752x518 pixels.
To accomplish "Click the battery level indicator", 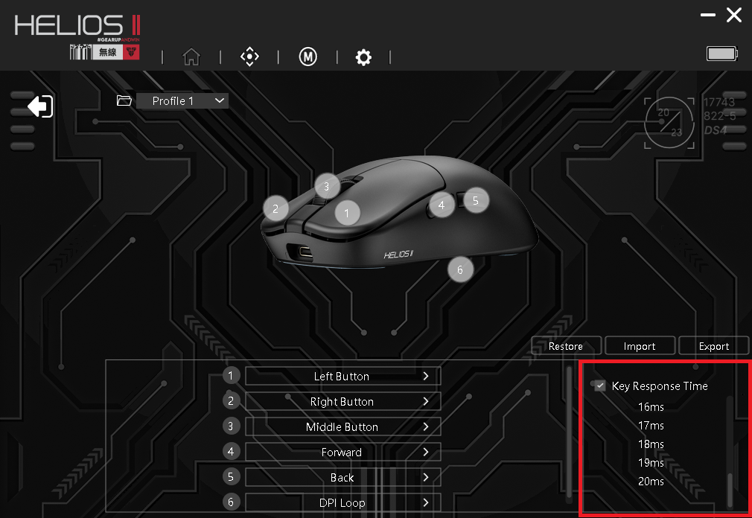I will pos(722,53).
